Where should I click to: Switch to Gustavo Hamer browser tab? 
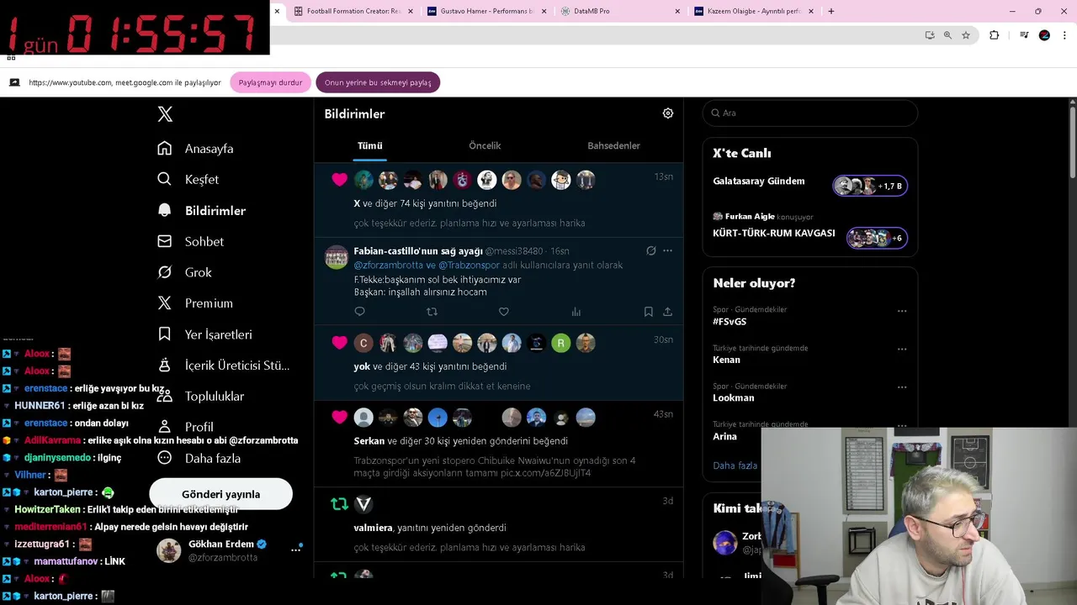[x=485, y=11]
